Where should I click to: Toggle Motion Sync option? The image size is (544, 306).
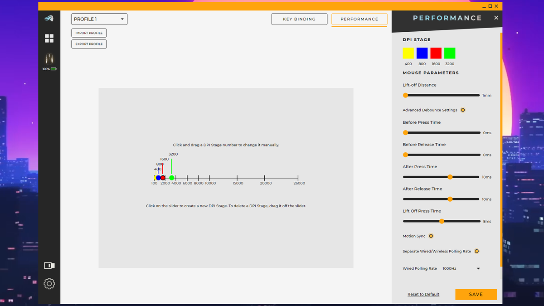(x=431, y=236)
